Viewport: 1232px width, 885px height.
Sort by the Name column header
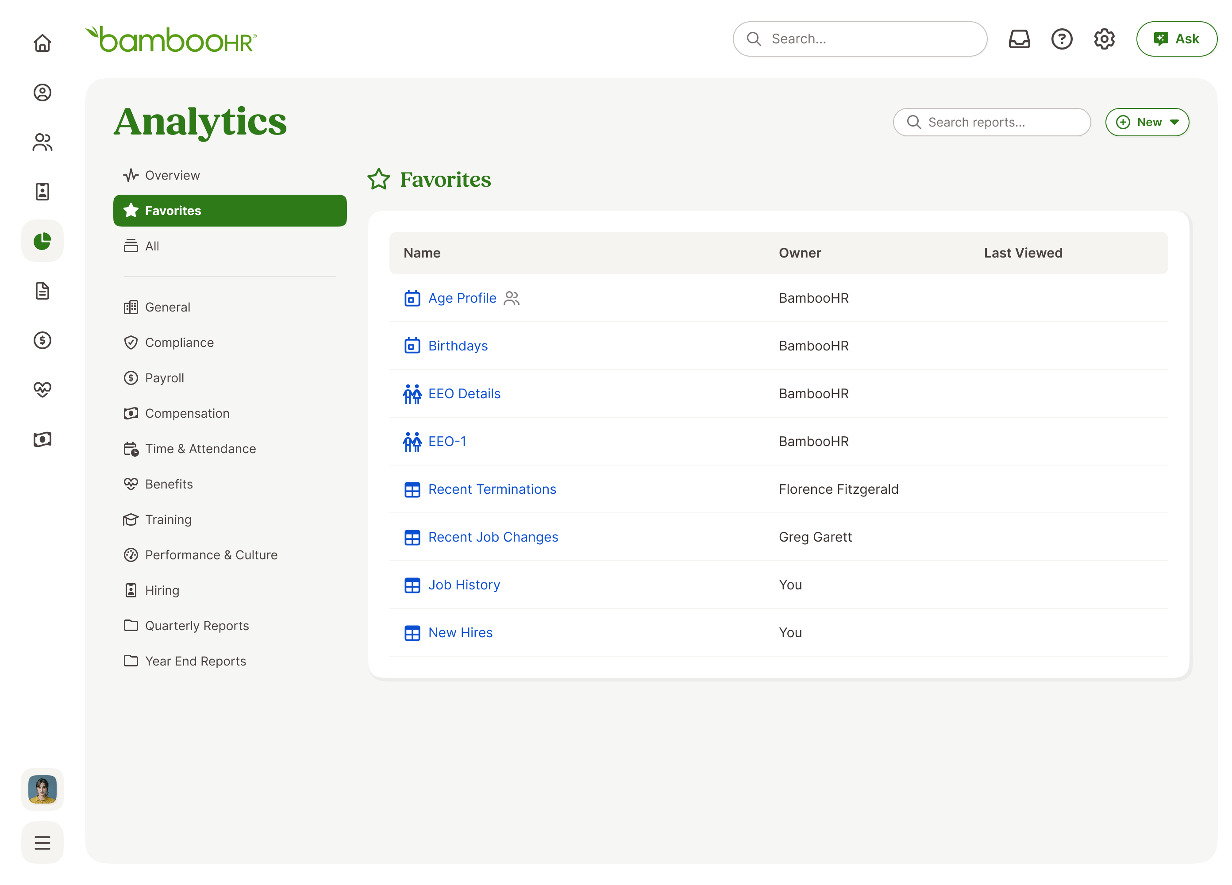coord(422,253)
